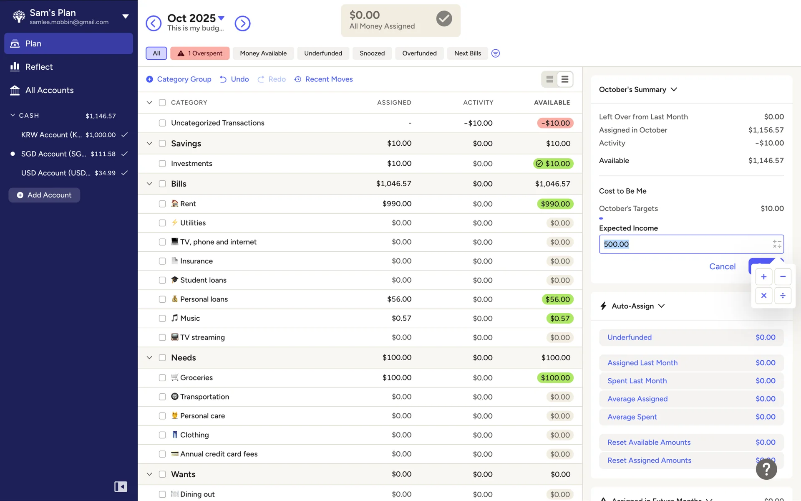
Task: Check the Rent category checkbox
Action: point(162,204)
